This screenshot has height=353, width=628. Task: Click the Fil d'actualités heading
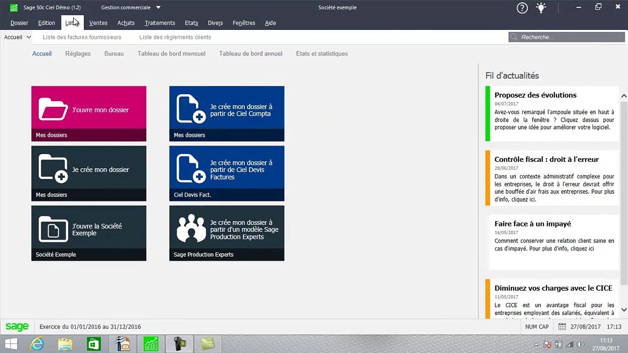tap(512, 76)
